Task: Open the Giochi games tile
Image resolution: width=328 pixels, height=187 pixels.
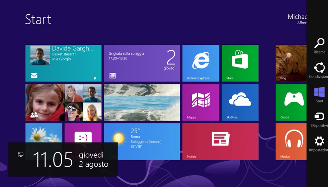Action: (291, 102)
